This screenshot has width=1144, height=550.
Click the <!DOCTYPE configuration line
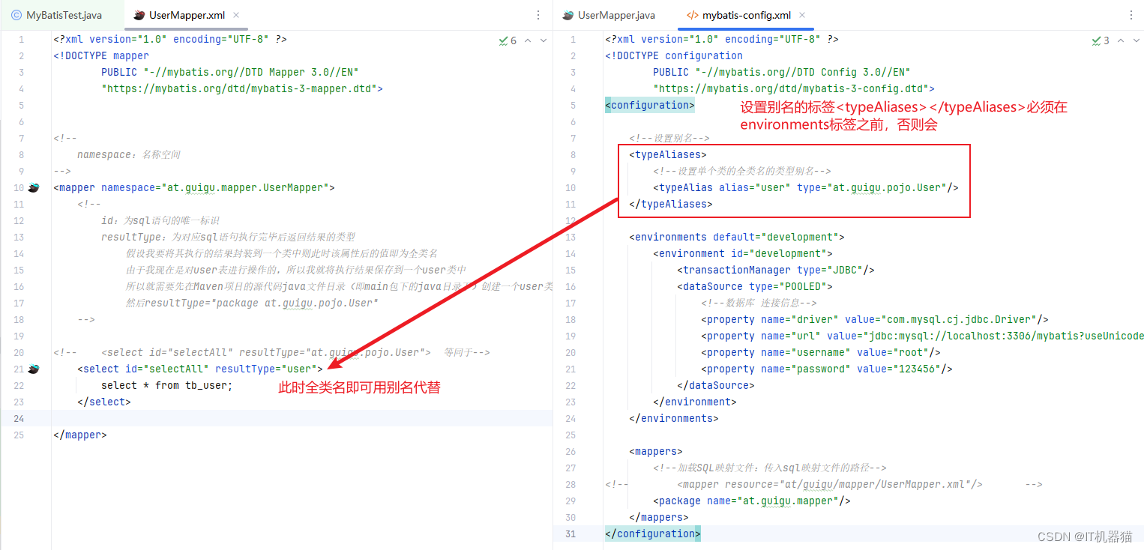coord(674,55)
